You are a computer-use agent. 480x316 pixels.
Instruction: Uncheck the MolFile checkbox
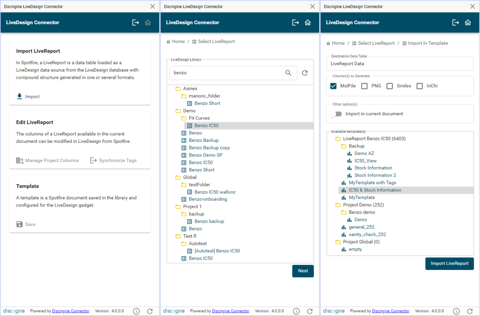(333, 86)
